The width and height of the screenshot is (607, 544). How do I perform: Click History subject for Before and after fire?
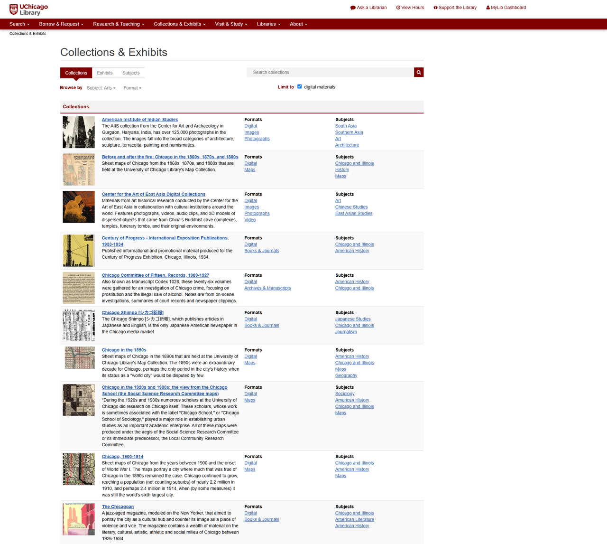[x=342, y=170]
